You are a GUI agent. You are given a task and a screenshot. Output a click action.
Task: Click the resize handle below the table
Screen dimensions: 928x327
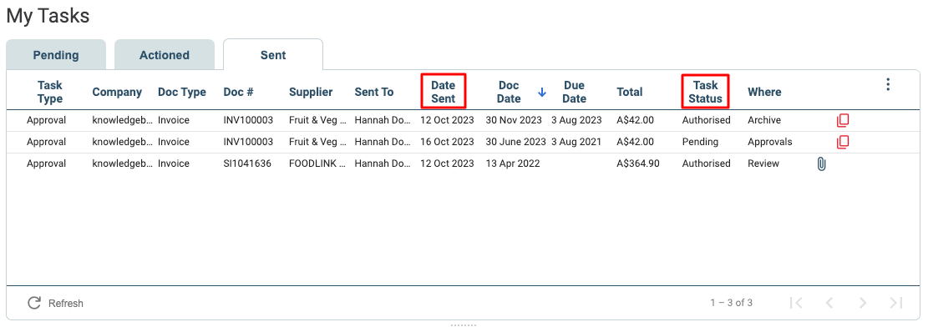[x=464, y=324]
